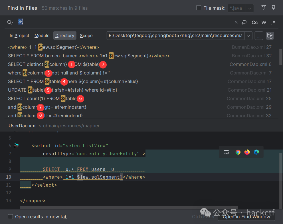Image resolution: width=283 pixels, height=224 pixels.
Task: Click the new line (multiline) icon
Action: coord(244,22)
